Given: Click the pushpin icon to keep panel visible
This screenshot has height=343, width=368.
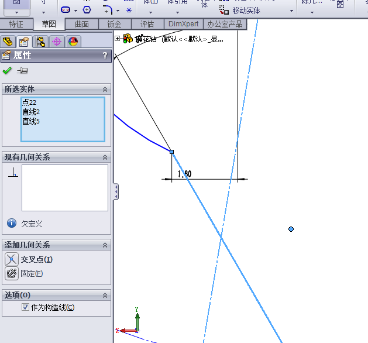Looking at the screenshot, I should [x=22, y=71].
